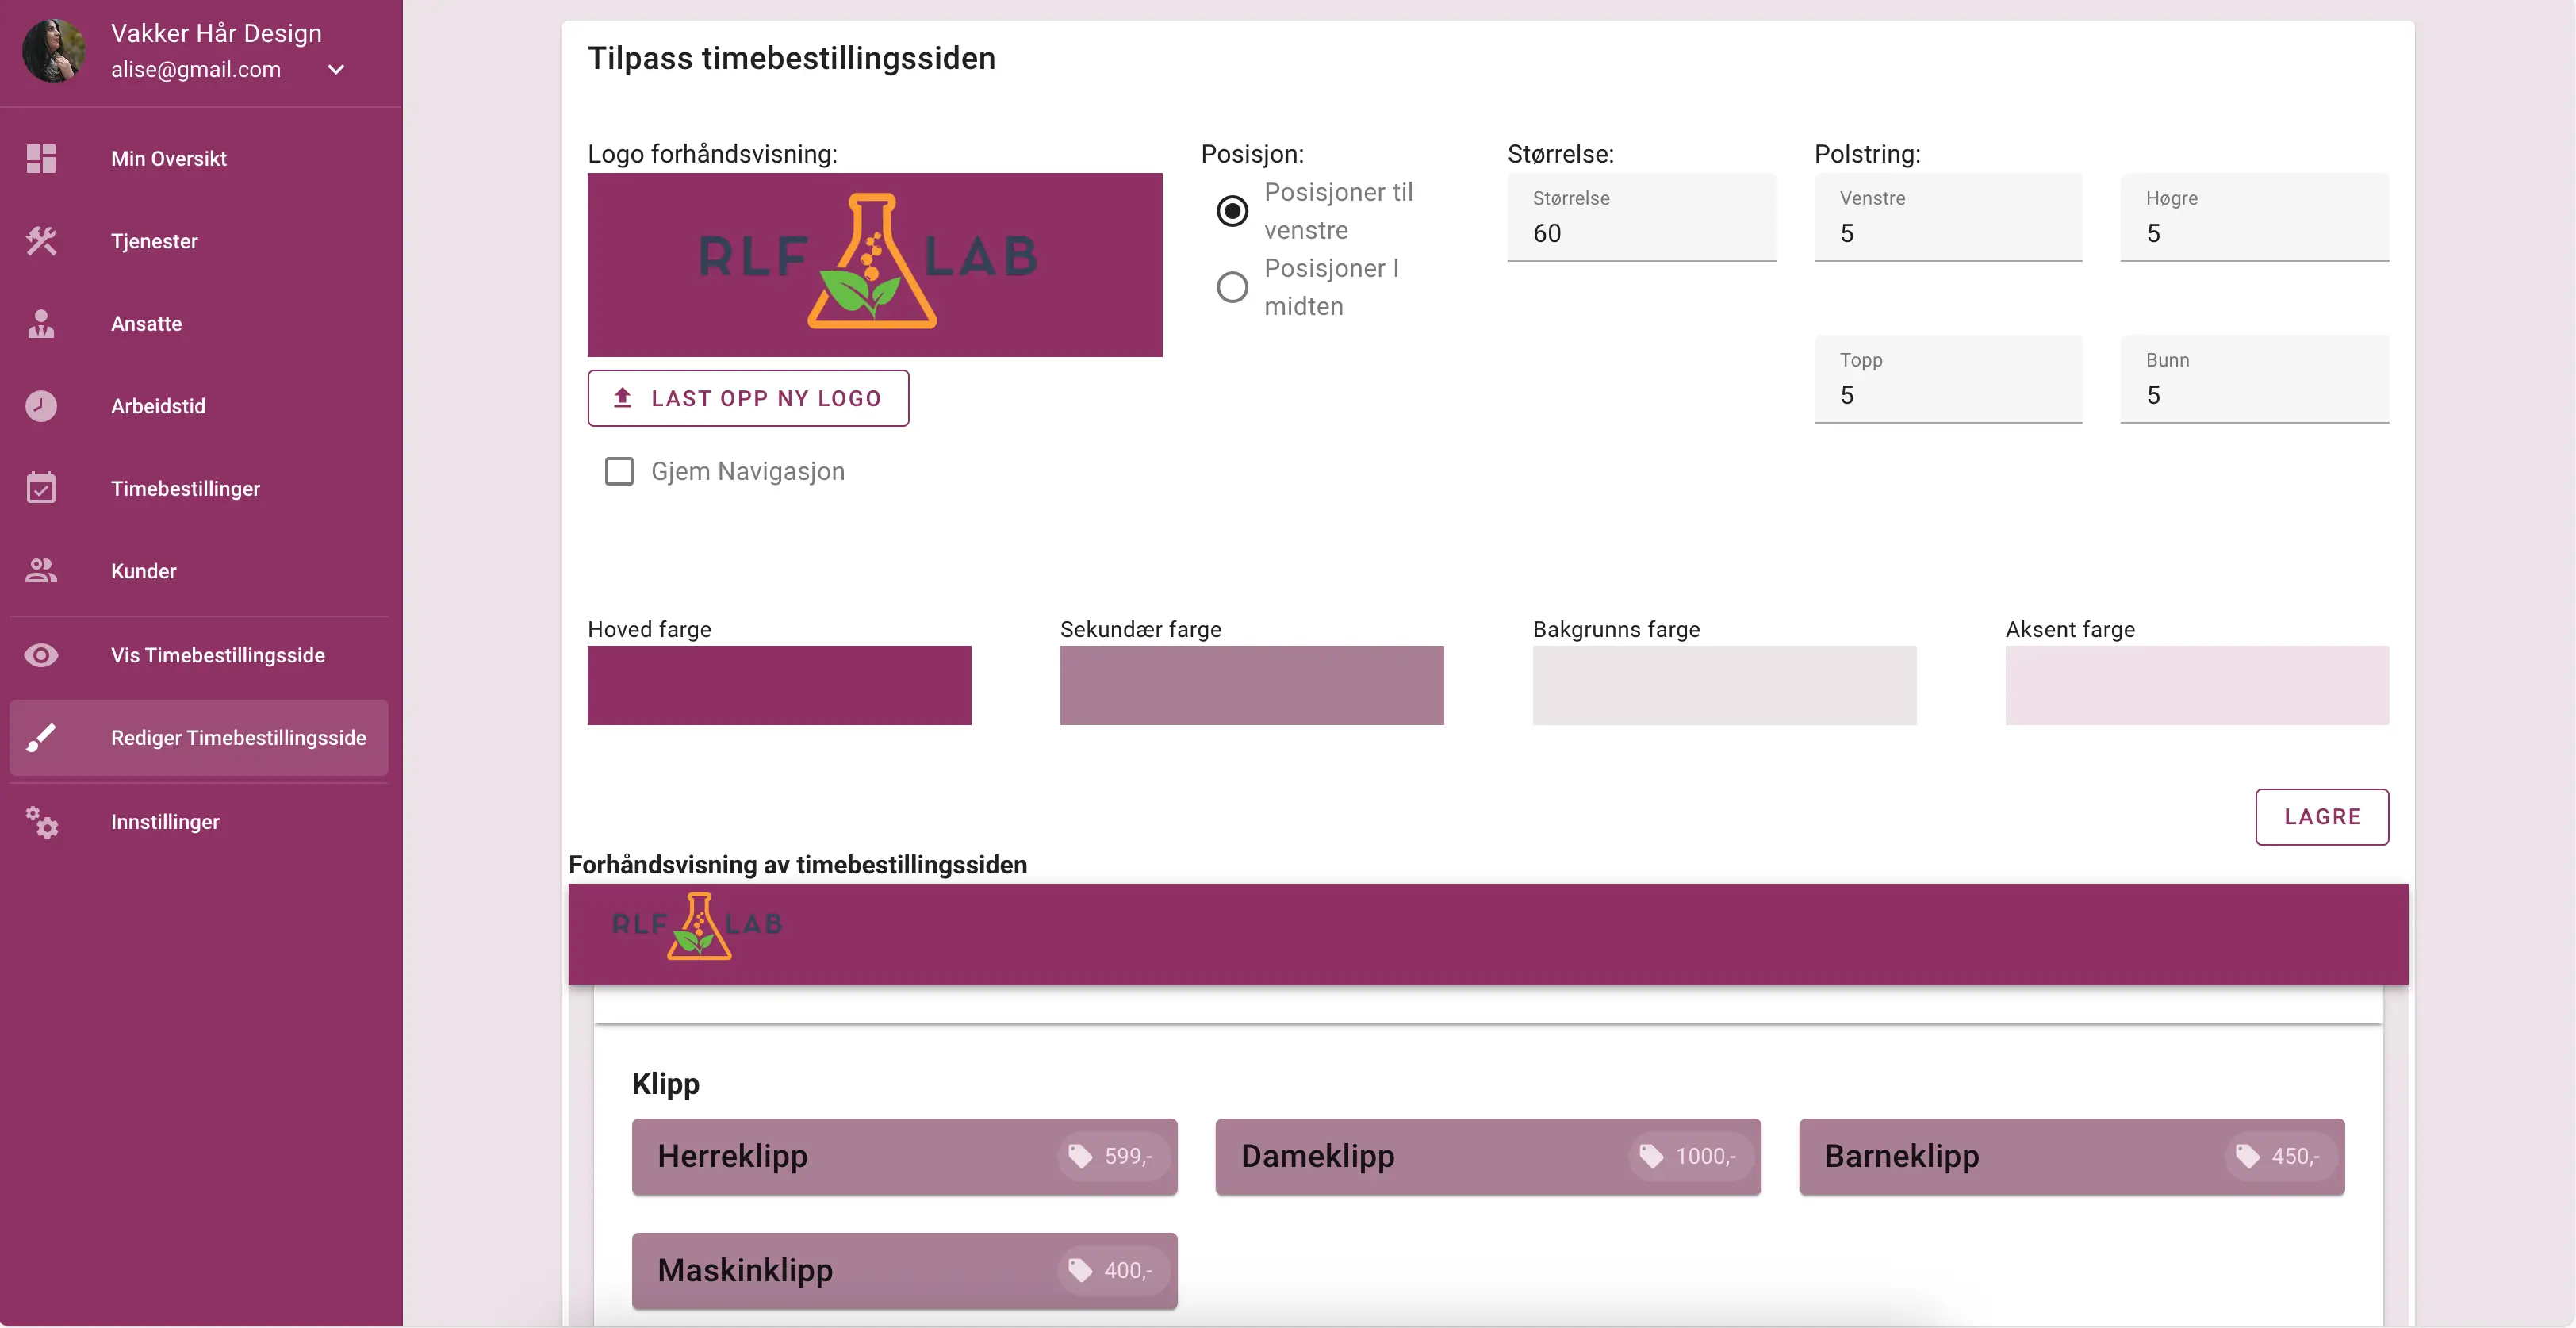Click the dashboard icon for Min Oversikt
Image resolution: width=2576 pixels, height=1328 pixels.
41,158
